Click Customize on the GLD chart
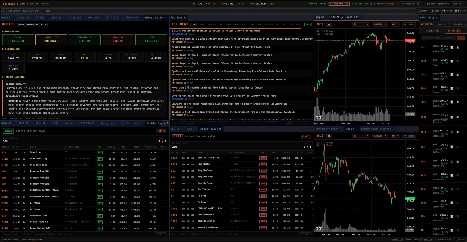Image resolution: width=467 pixels, height=242 pixels. pyautogui.click(x=409, y=136)
